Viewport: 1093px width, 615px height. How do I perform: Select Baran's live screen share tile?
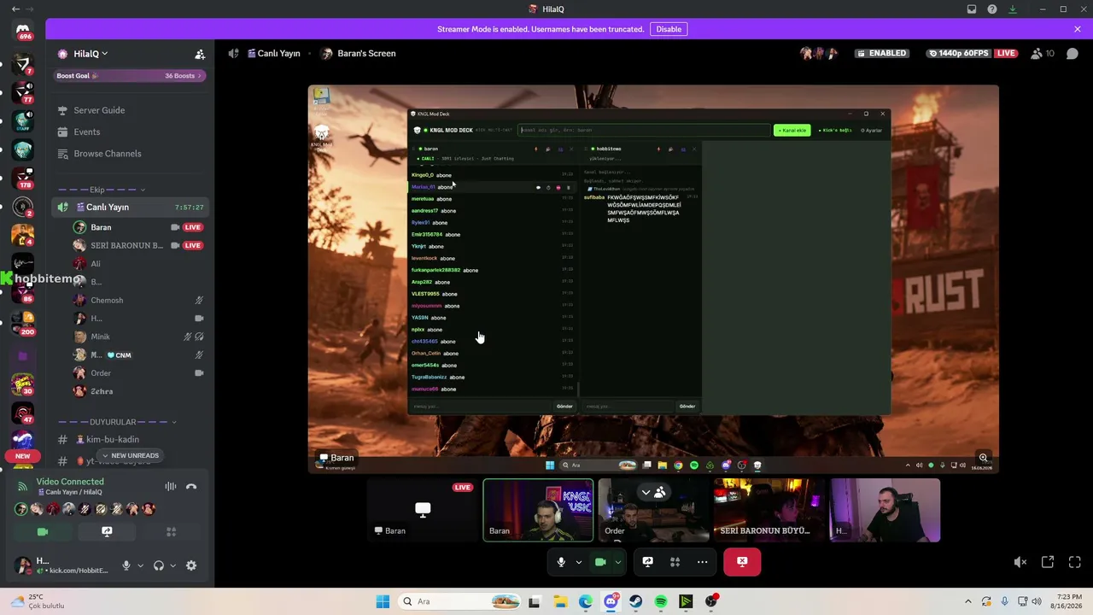[x=422, y=510]
